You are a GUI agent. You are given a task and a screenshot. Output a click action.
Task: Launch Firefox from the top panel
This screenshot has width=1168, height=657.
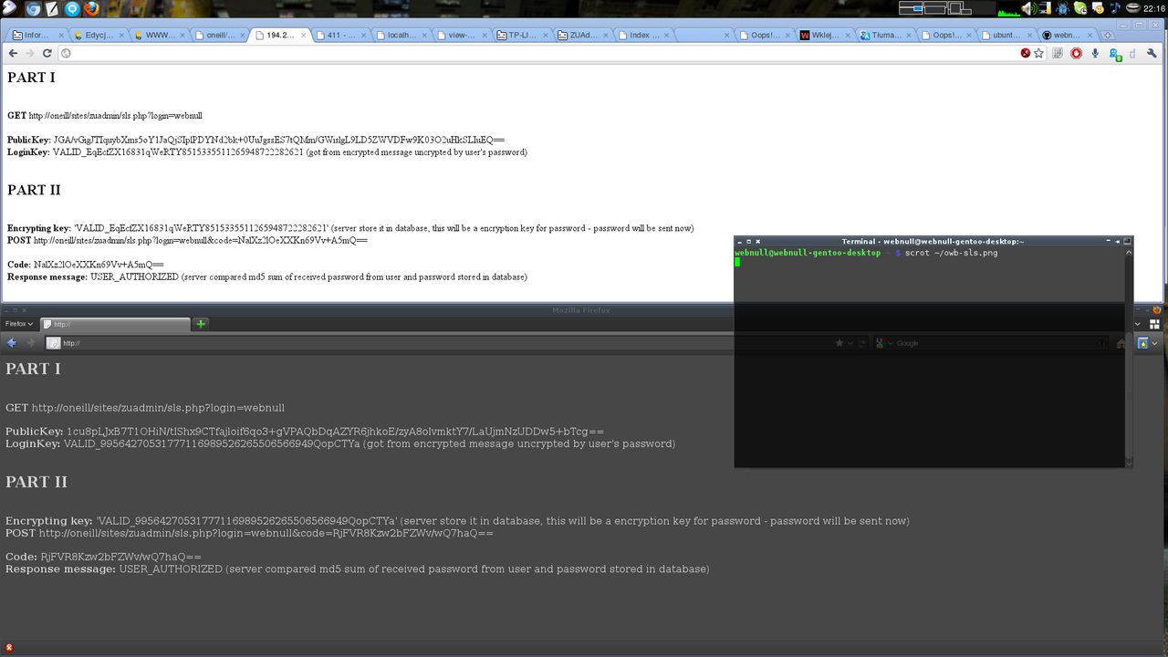click(x=91, y=9)
